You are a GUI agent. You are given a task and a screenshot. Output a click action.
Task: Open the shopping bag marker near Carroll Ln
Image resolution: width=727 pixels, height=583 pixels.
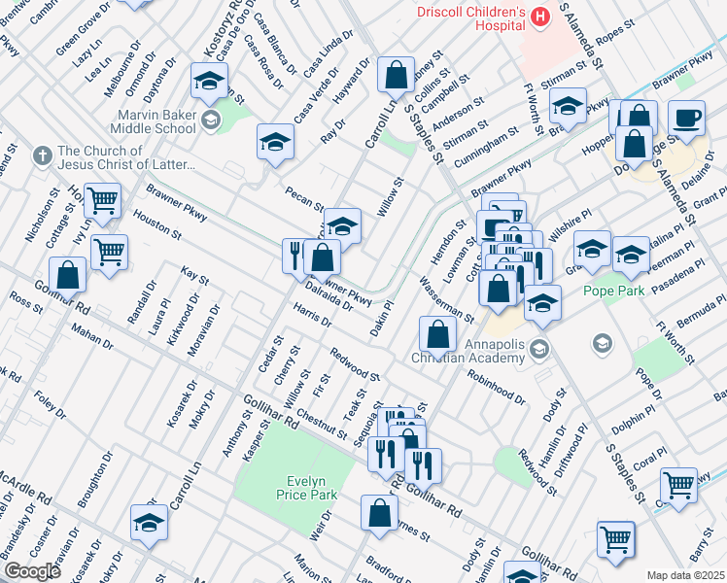click(396, 76)
